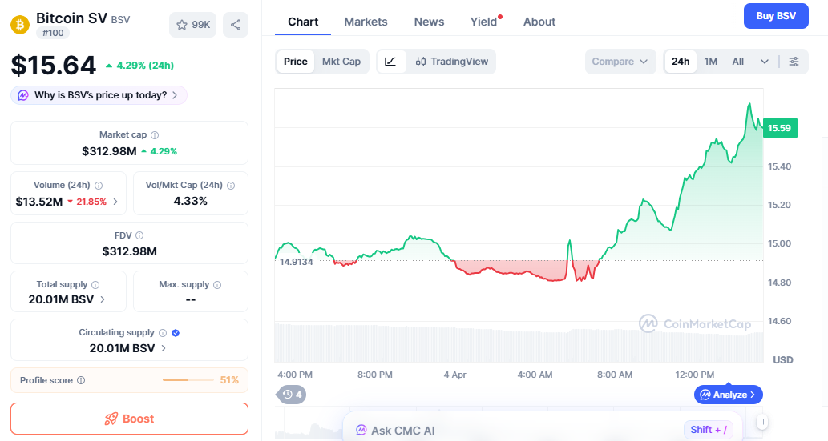Image resolution: width=828 pixels, height=441 pixels.
Task: Expand Why is BSV's price up arrow
Action: [175, 95]
